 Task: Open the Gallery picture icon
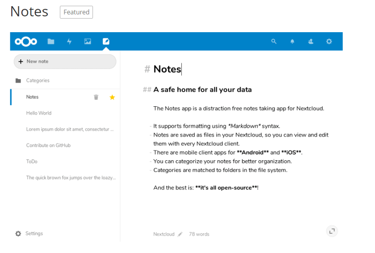tap(88, 42)
